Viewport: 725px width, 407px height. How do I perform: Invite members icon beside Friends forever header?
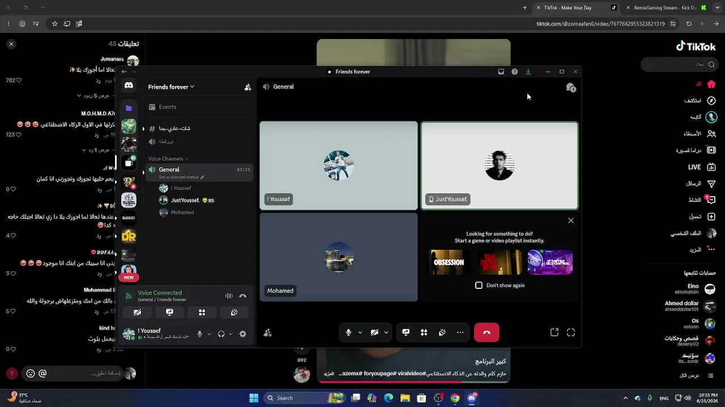[x=248, y=87]
